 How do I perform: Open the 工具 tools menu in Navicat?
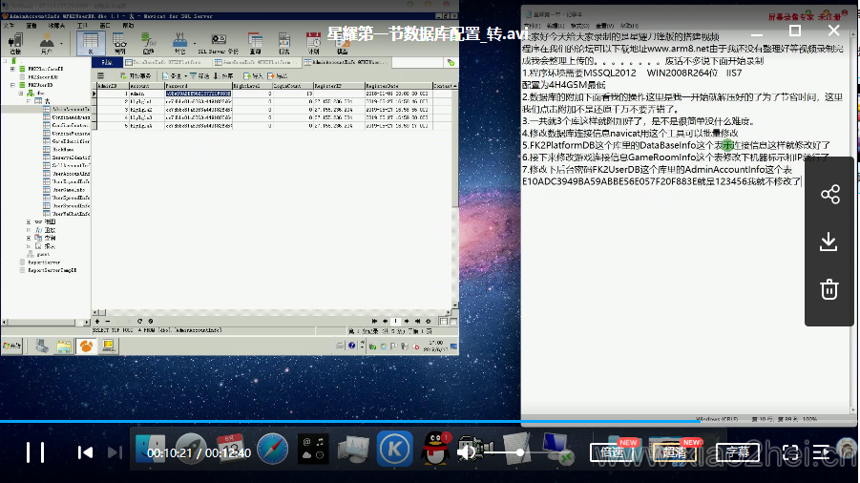pos(82,25)
